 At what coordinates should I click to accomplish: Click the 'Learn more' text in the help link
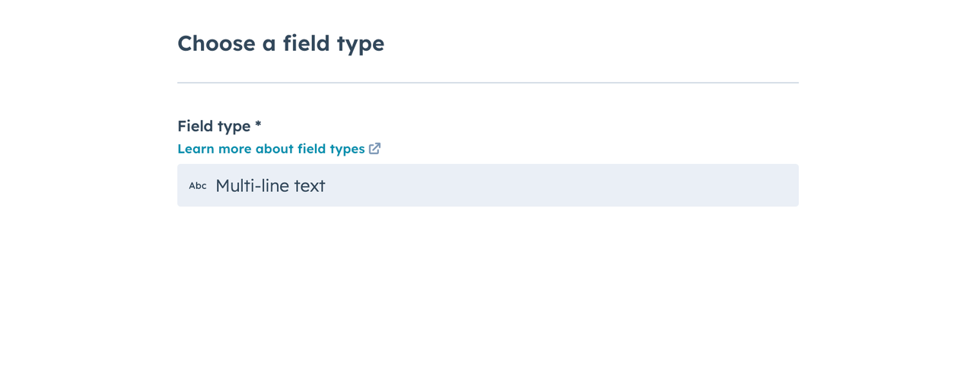[x=215, y=149]
